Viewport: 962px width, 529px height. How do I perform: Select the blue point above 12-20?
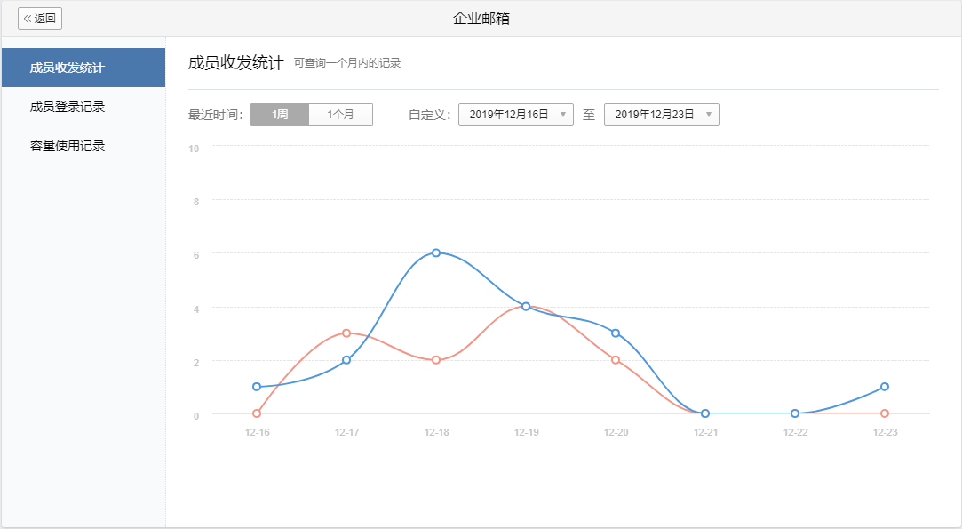tap(615, 333)
